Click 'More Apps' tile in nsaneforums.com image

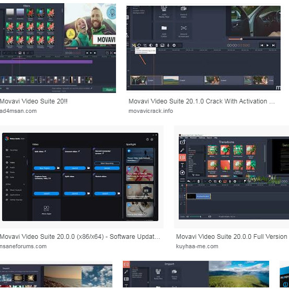pyautogui.click(x=47, y=210)
